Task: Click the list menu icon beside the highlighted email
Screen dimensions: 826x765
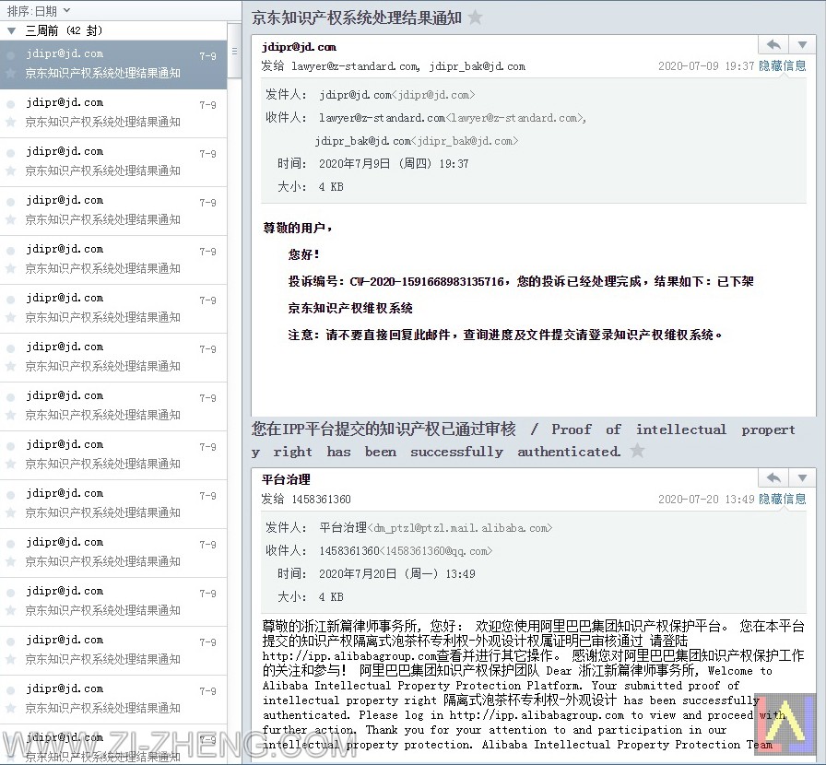Action: pos(234,51)
